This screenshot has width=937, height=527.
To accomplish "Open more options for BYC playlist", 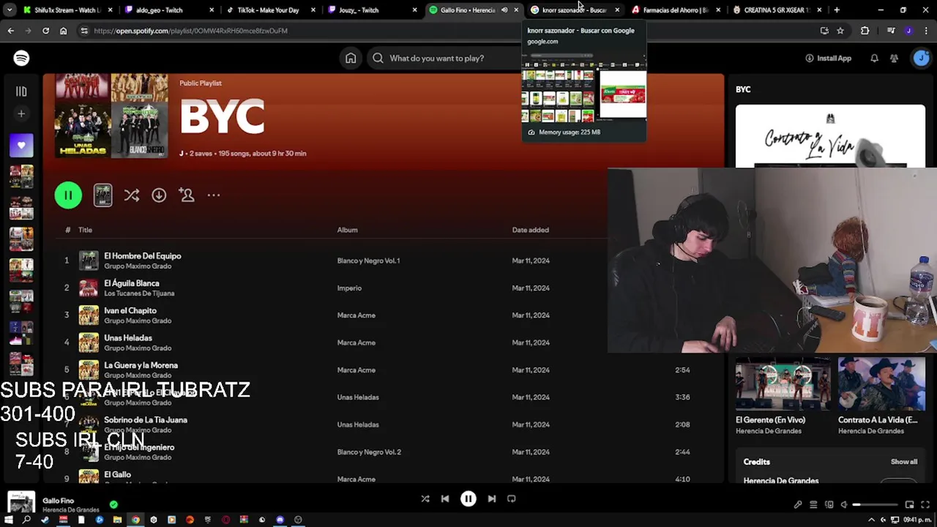I will [x=213, y=195].
